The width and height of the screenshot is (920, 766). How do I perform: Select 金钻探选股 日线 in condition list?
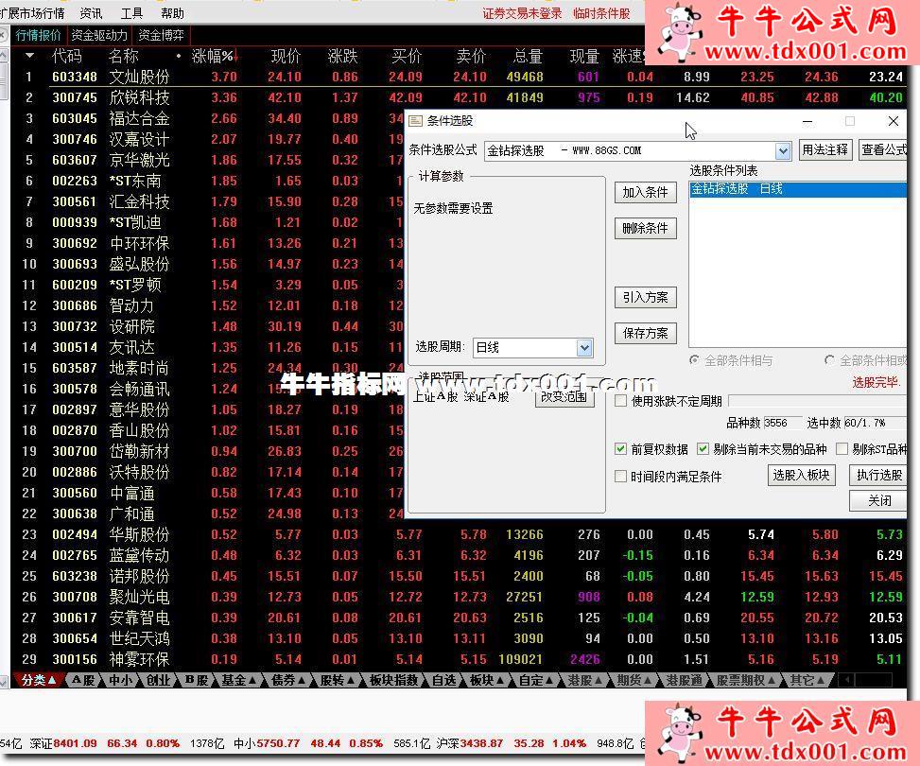click(x=798, y=189)
